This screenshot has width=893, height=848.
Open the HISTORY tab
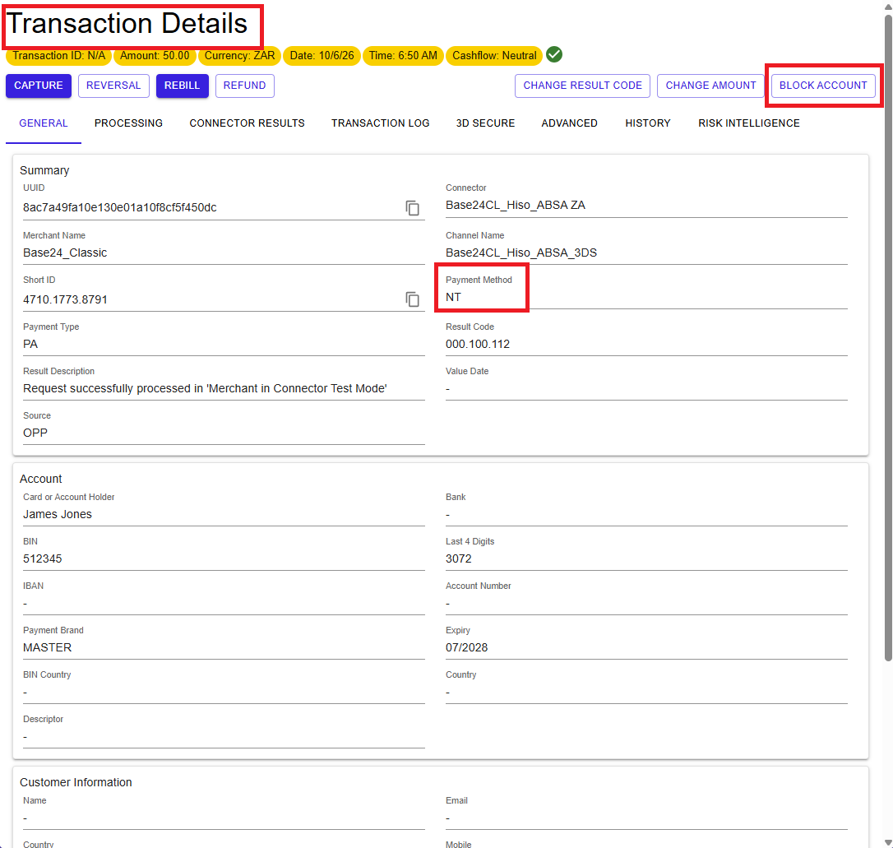pyautogui.click(x=647, y=123)
